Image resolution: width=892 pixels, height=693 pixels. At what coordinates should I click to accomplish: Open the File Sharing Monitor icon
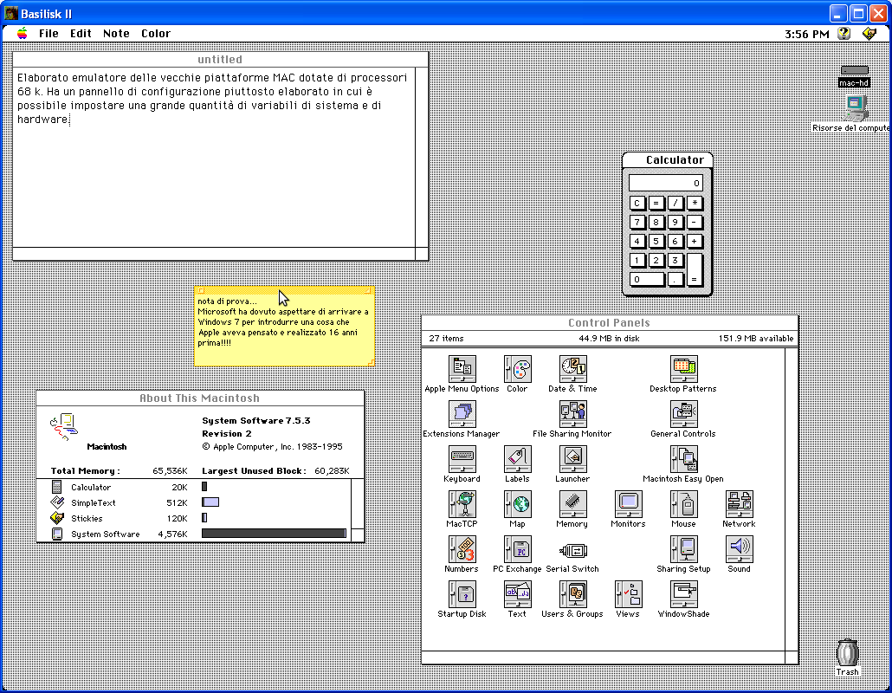pos(572,414)
